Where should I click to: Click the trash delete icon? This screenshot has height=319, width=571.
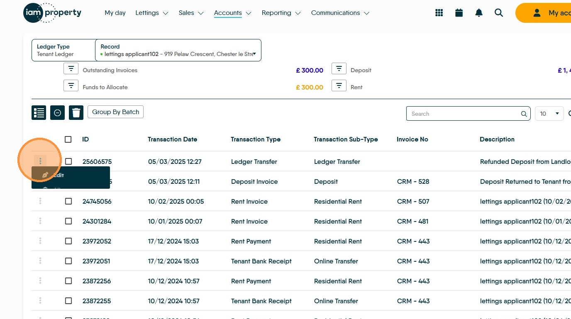point(76,112)
